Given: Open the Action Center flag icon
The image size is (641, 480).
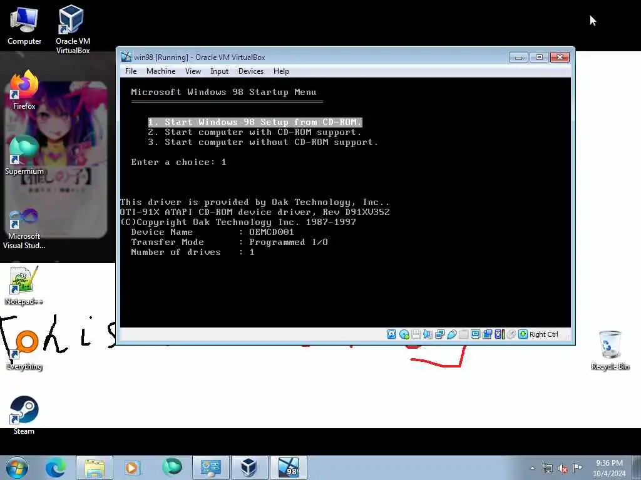Looking at the screenshot, I should [x=577, y=467].
